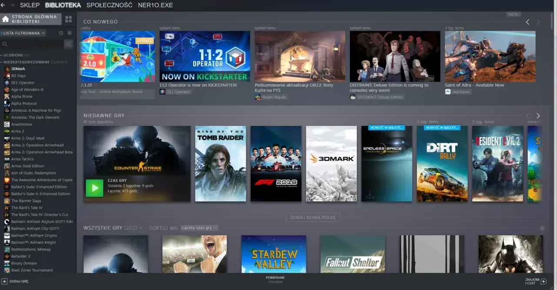Screen dimensions: 557x290
Task: Switch to collections grid view icon
Action: [68, 19]
